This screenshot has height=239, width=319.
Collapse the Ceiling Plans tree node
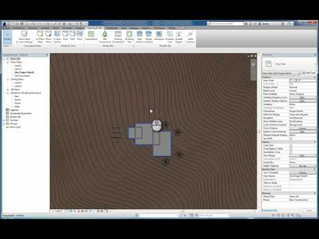(x=8, y=79)
